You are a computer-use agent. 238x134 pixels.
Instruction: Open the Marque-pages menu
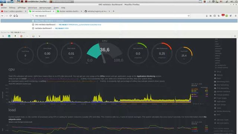pos(45,7)
